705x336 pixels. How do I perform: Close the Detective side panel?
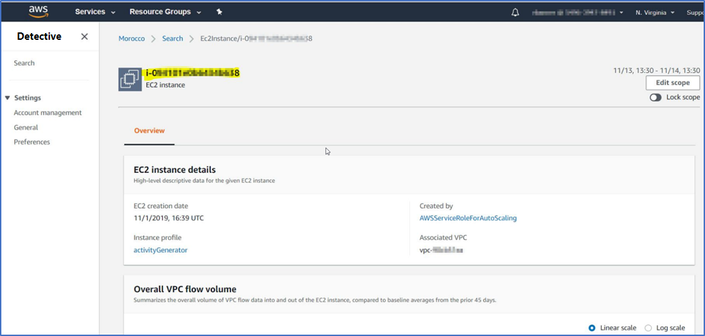tap(84, 36)
